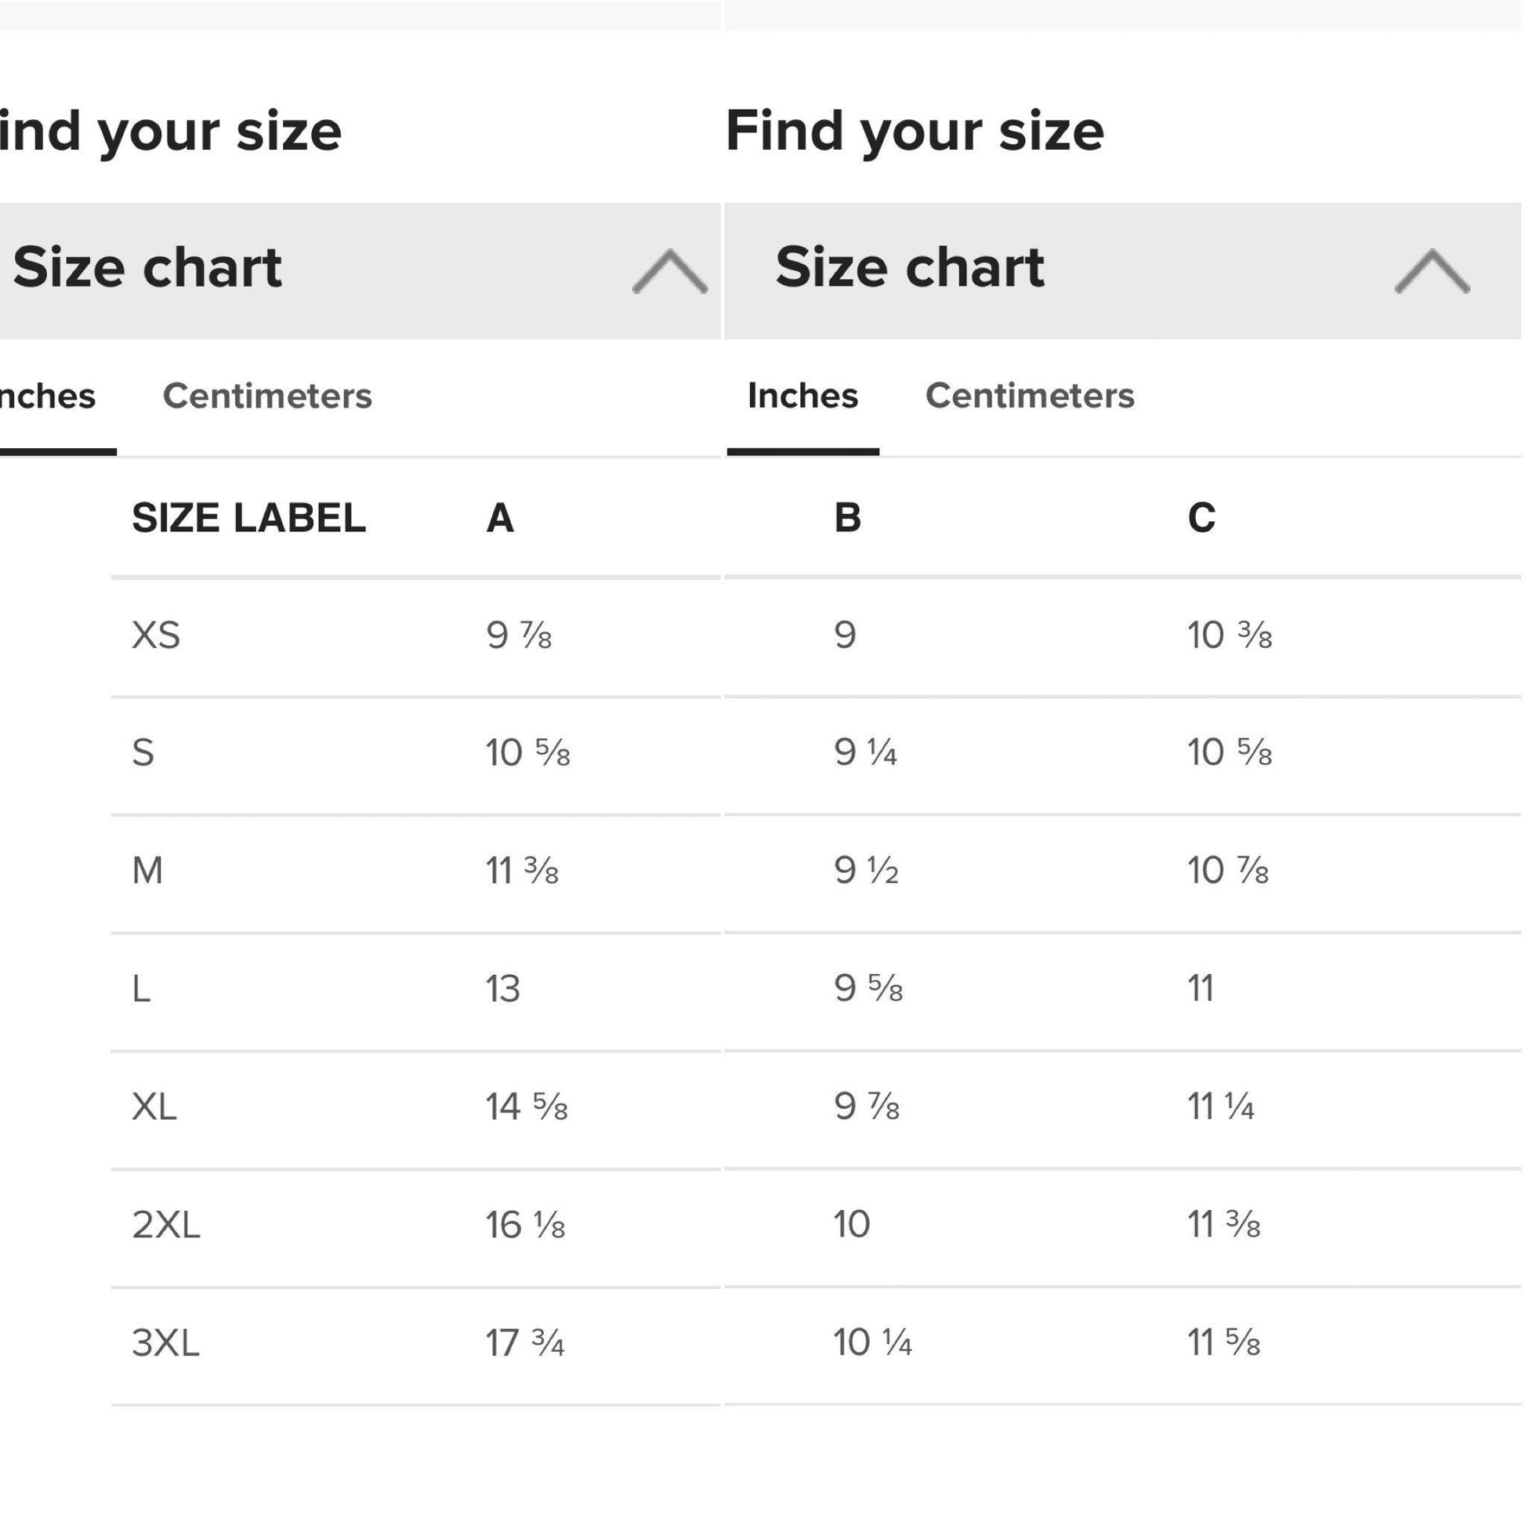Collapse the left Size chart chevron

[x=669, y=270]
